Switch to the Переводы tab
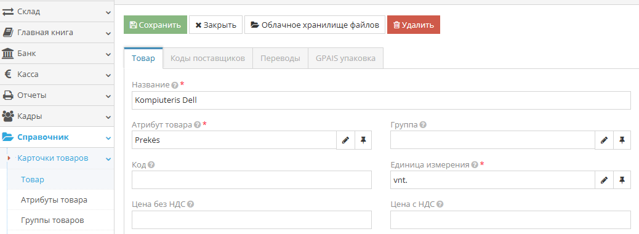This screenshot has height=234, width=639. pyautogui.click(x=280, y=58)
